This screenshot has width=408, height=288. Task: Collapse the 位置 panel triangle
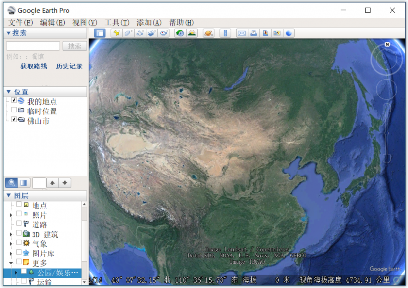pos(9,92)
